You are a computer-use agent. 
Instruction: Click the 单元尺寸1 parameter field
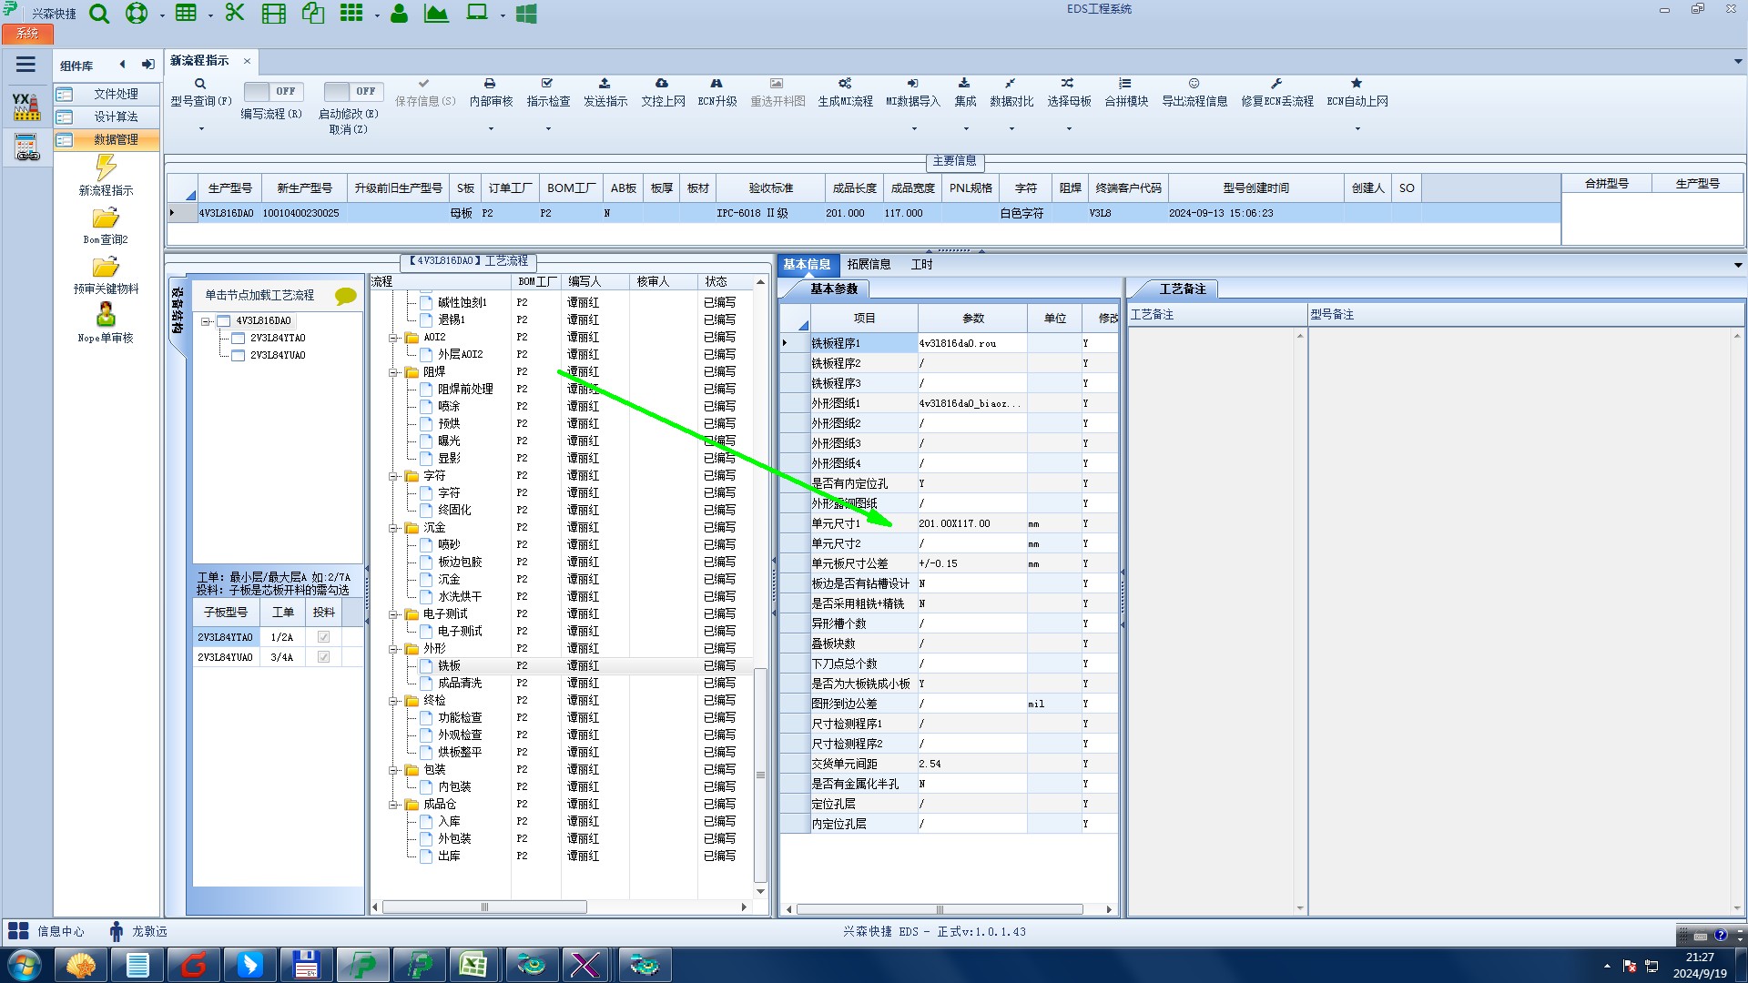[x=971, y=523]
